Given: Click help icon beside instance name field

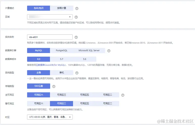Looking at the screenshot, I should pyautogui.click(x=76, y=37).
